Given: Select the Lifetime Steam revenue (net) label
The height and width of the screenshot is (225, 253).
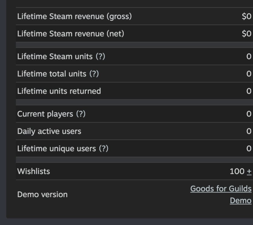Looking at the screenshot, I should (x=71, y=34).
